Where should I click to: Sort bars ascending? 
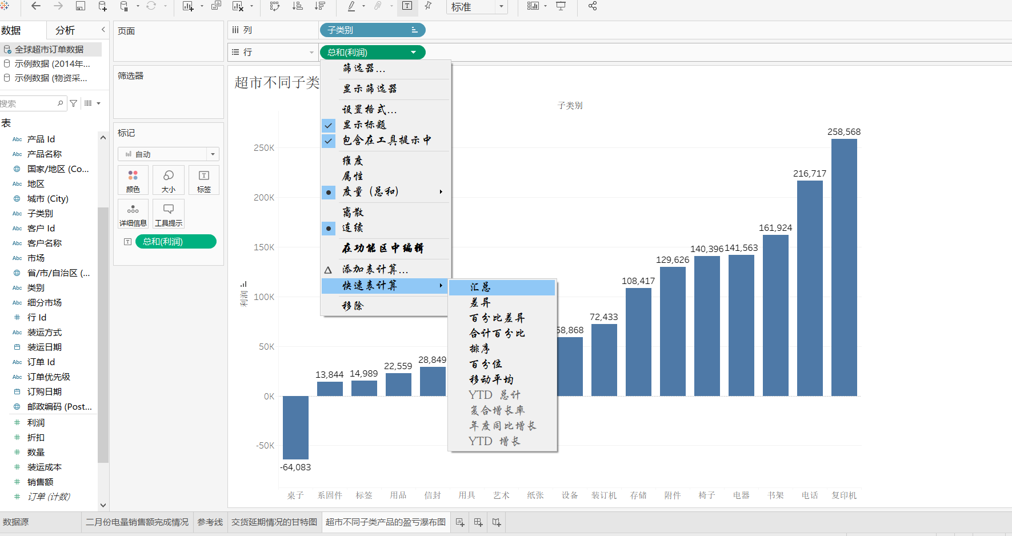(298, 6)
